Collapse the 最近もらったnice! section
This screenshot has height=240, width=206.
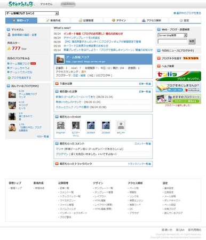pyautogui.click(x=57, y=117)
